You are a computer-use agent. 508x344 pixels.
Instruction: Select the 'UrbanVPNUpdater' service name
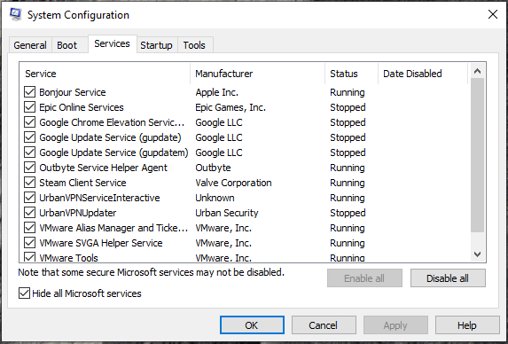(78, 213)
